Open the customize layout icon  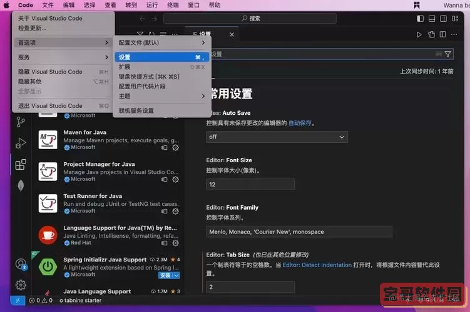[455, 19]
